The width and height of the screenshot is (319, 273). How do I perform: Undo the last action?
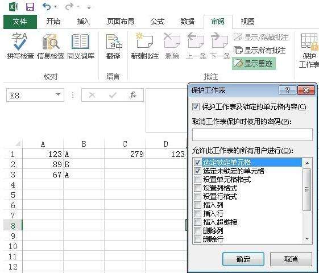(x=47, y=7)
